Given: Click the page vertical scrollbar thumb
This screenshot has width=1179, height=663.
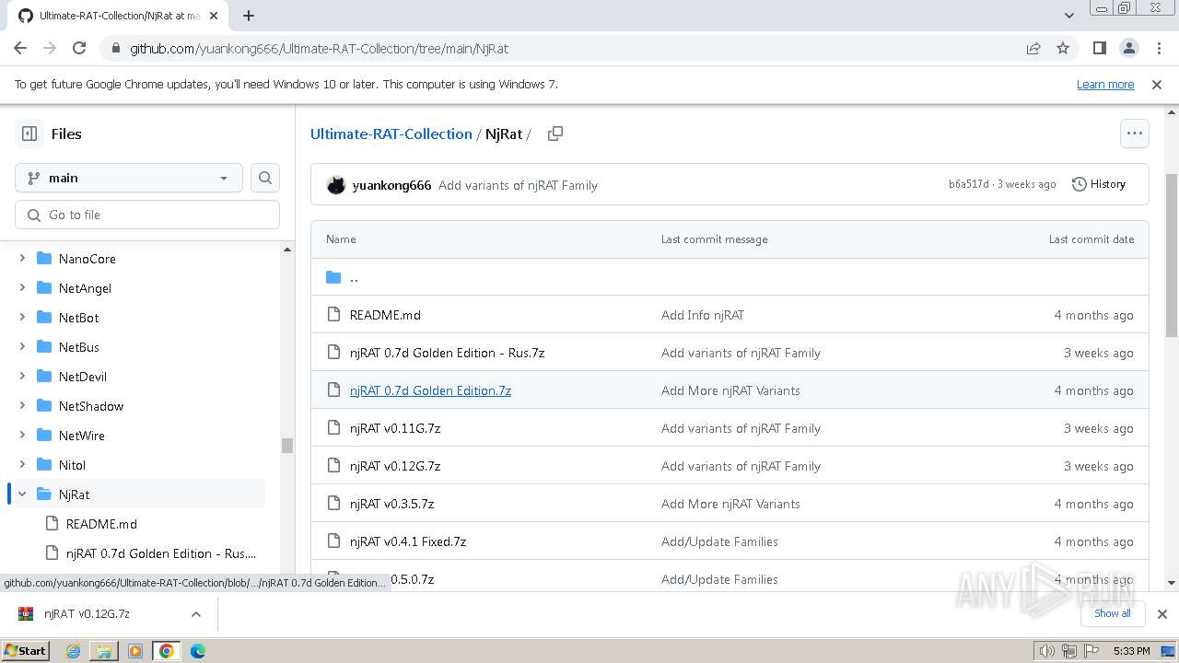Looking at the screenshot, I should (1172, 255).
